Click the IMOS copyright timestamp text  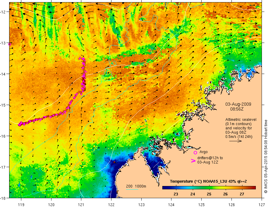(266, 157)
